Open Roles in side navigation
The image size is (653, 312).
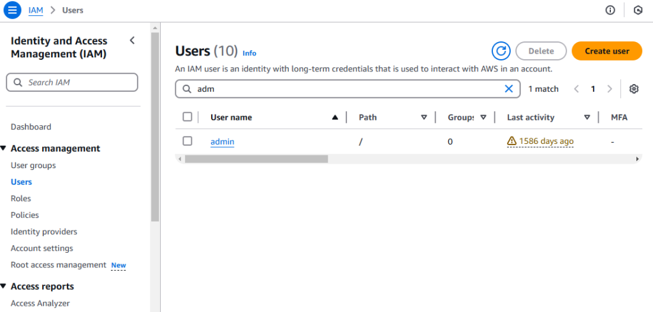21,199
